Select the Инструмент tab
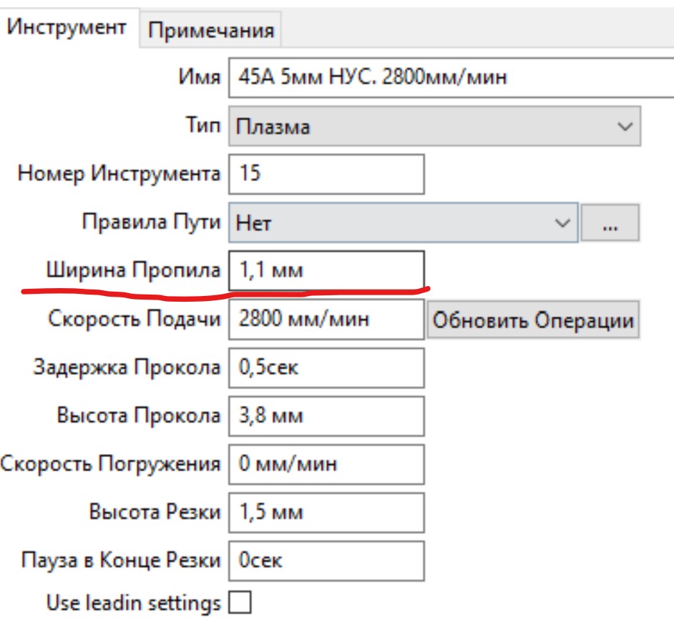The height and width of the screenshot is (622, 674). tap(69, 28)
